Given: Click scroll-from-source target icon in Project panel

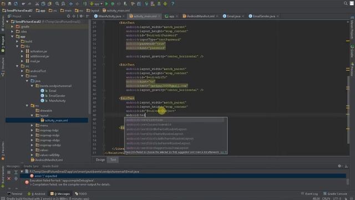Looking at the screenshot, I should click(x=68, y=16).
